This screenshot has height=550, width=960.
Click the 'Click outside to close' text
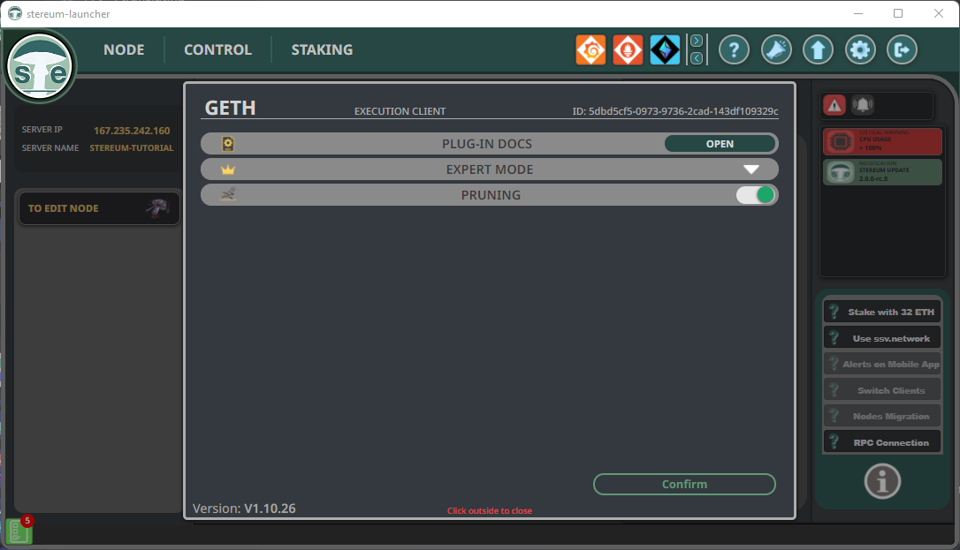click(x=490, y=511)
